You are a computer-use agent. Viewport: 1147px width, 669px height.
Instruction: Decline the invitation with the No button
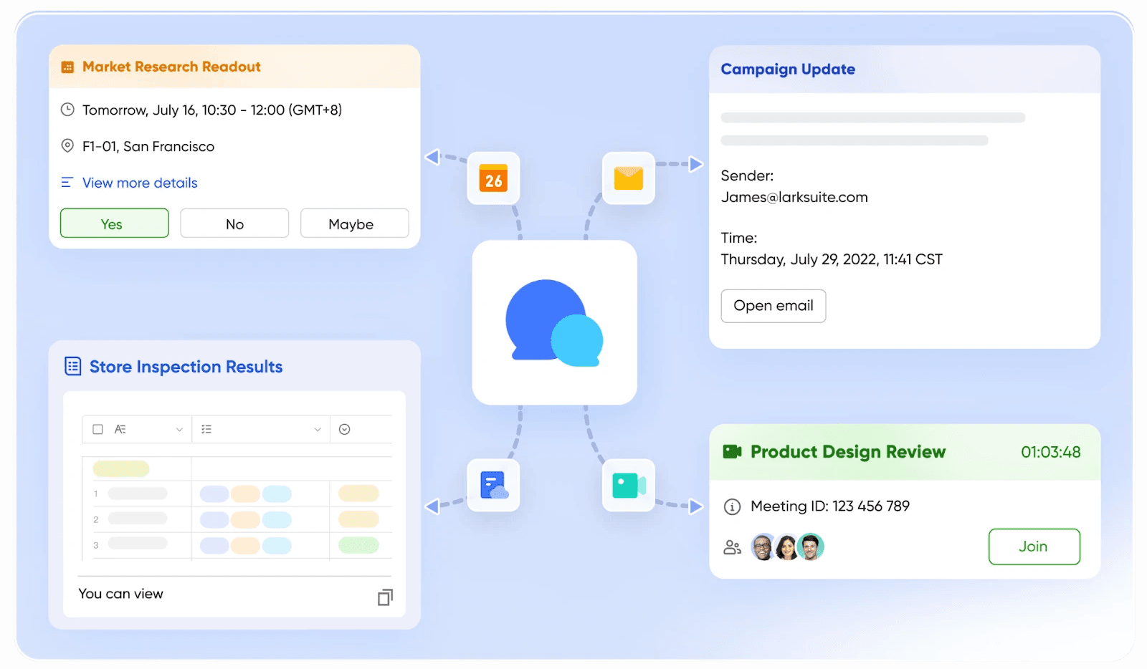[x=234, y=223]
